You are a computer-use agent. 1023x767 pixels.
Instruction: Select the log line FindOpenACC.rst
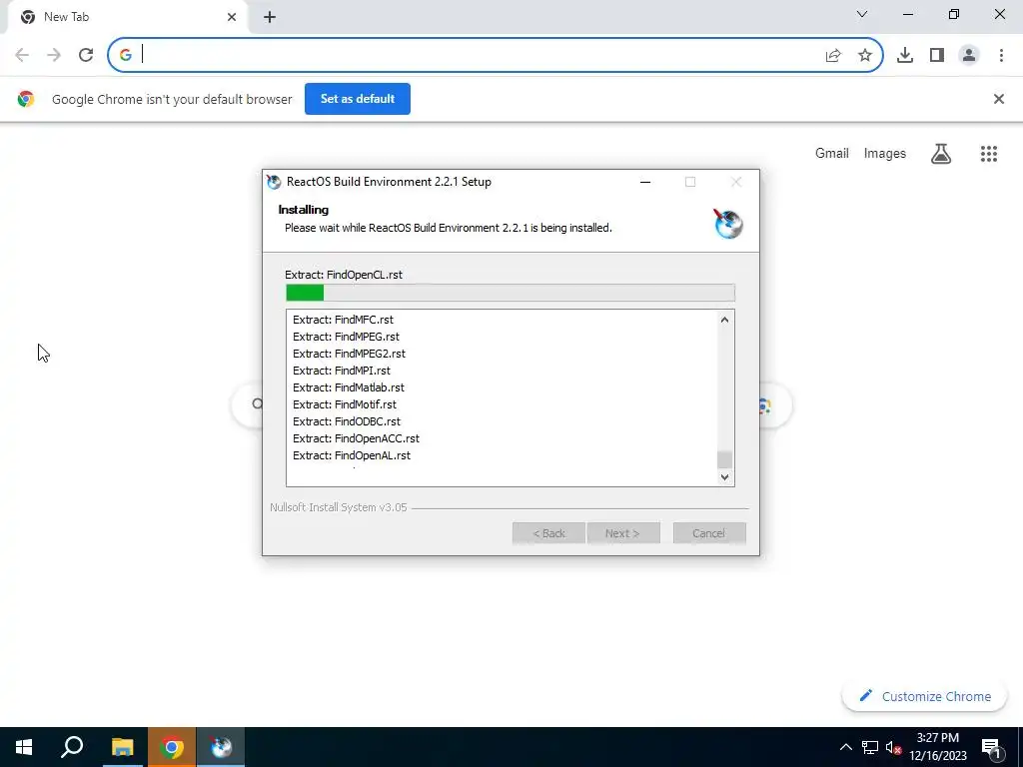click(357, 438)
